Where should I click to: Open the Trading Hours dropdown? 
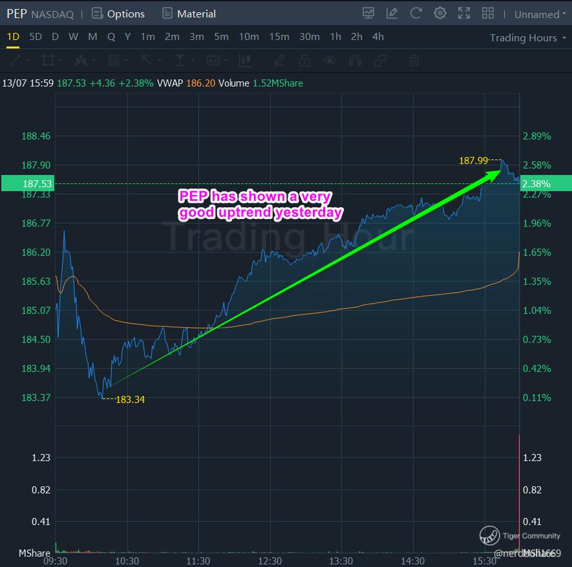pyautogui.click(x=527, y=37)
